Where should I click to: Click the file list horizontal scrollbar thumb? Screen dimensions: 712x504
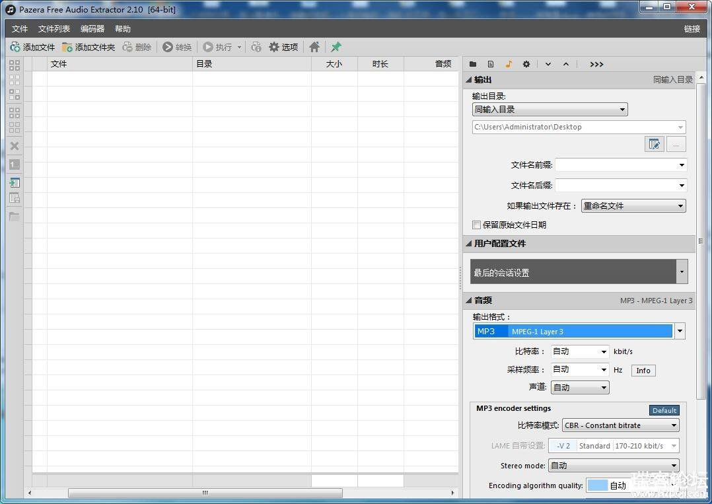click(x=205, y=493)
